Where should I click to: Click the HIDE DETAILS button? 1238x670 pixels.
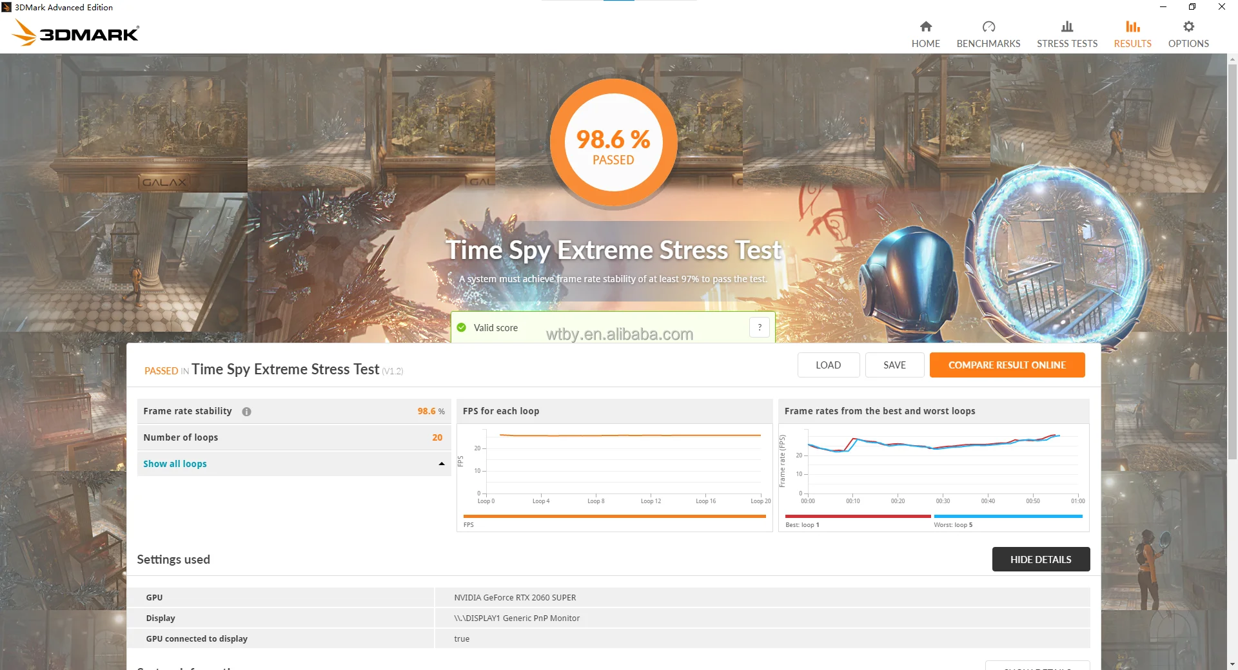[x=1041, y=559]
